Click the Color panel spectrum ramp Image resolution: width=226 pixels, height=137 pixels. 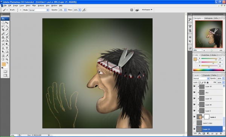tap(209, 70)
